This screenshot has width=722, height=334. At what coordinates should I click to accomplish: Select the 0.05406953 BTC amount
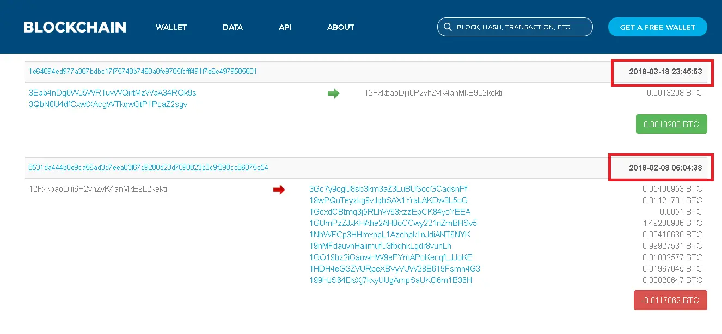point(672,189)
